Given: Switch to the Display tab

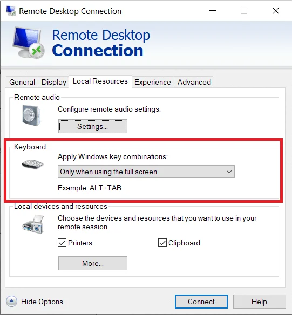Looking at the screenshot, I should coord(53,82).
